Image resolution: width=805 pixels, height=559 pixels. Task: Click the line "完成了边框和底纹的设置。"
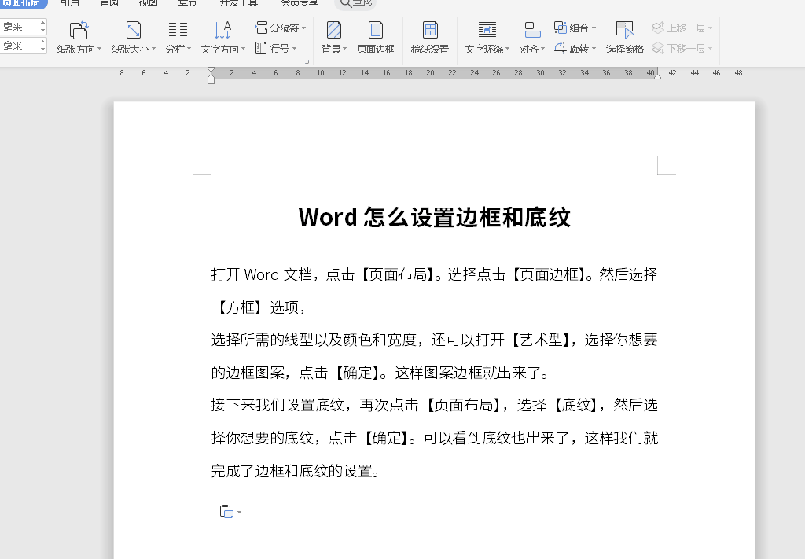[296, 471]
